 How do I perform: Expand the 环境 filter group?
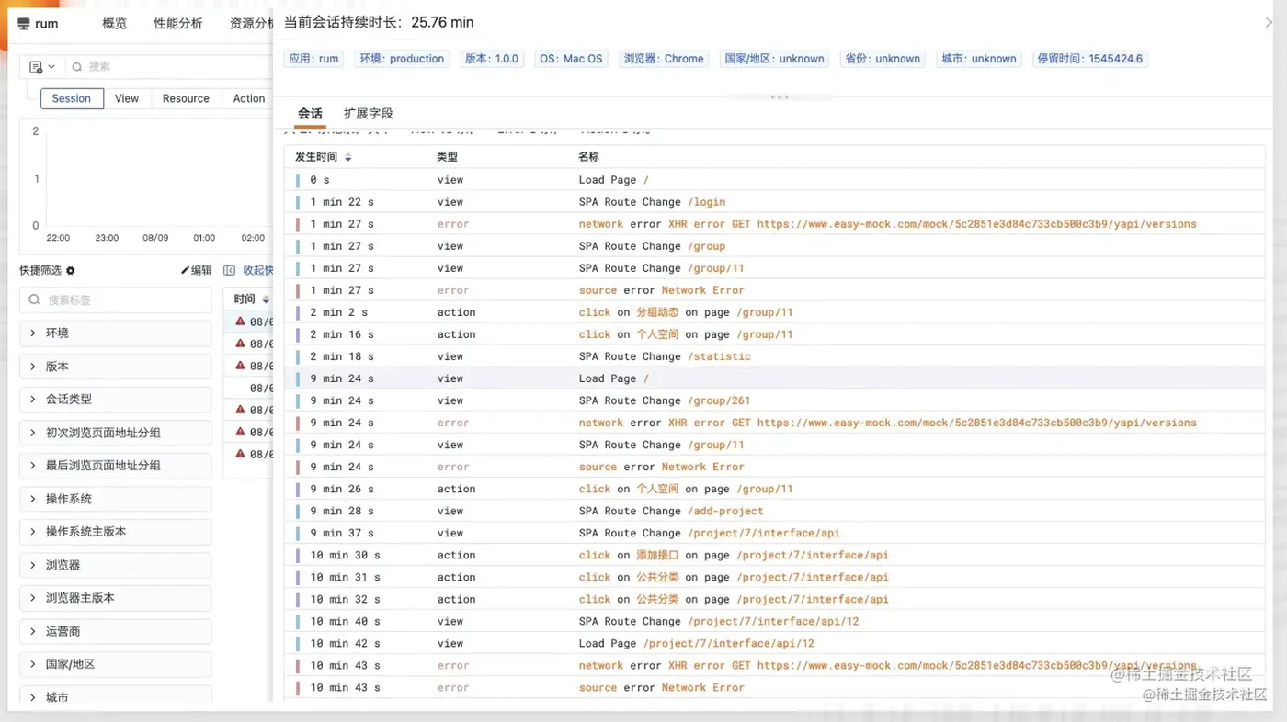116,333
